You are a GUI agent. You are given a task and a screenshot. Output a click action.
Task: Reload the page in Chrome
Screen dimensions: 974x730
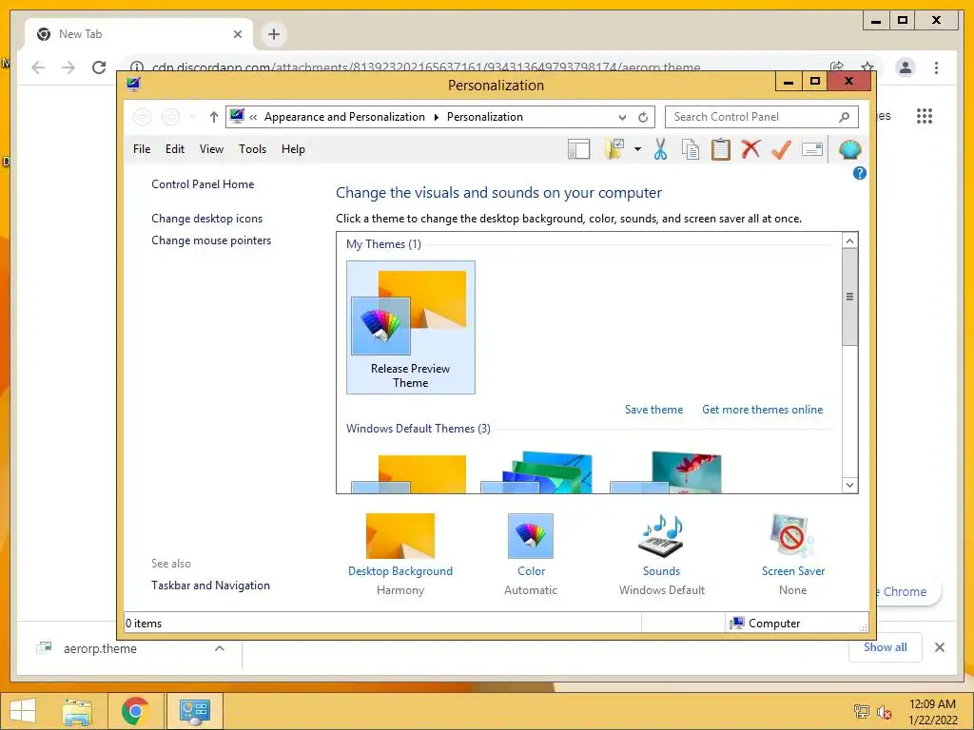[x=99, y=67]
